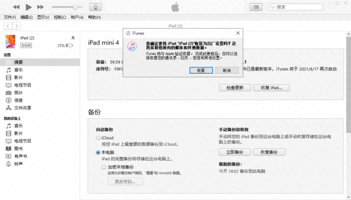This screenshot has height=200, width=351.
Task: Click the 恢复 iPad... button
Action: click(x=272, y=88)
